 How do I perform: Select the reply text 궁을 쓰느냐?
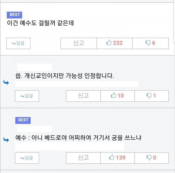127,138
